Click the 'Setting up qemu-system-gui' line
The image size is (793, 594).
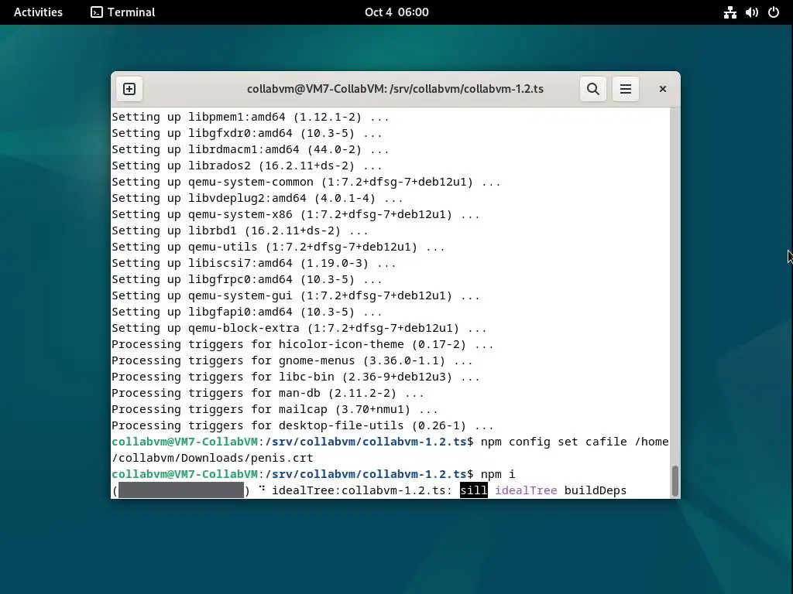click(x=295, y=295)
